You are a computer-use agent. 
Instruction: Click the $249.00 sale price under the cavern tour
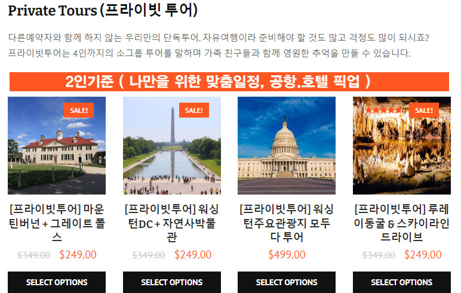(x=423, y=254)
